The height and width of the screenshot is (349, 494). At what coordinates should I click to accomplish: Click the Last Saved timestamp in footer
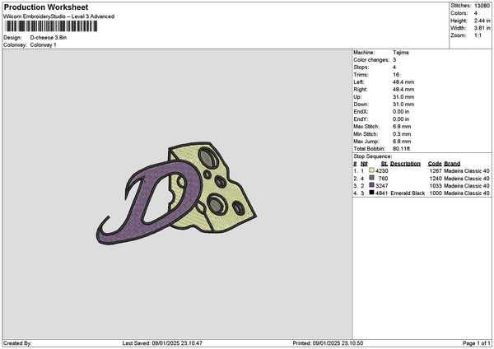coord(162,343)
